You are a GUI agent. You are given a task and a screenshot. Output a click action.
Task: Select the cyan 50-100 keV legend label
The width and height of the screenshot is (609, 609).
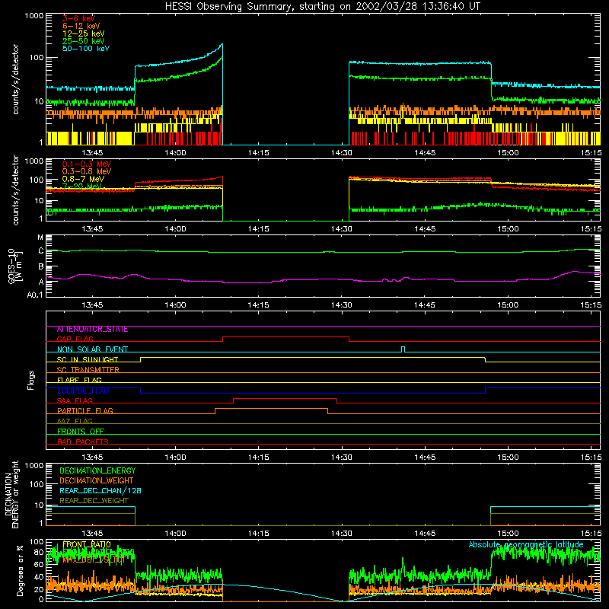tap(86, 49)
